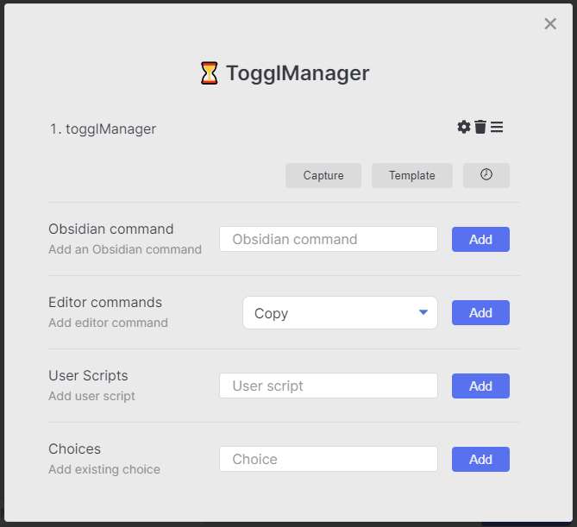Open settings gear for togglManager command
577x527 pixels.
(x=464, y=128)
